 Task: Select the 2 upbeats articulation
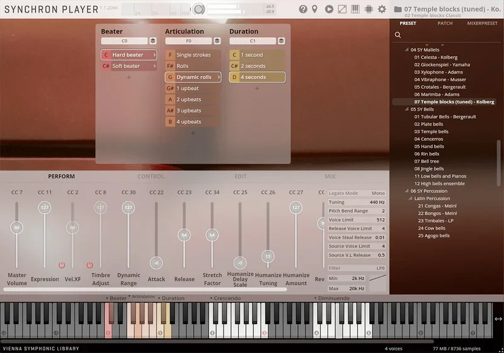(x=193, y=99)
